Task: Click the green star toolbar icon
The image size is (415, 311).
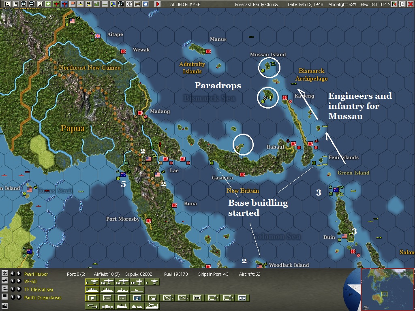Action: 48,4
